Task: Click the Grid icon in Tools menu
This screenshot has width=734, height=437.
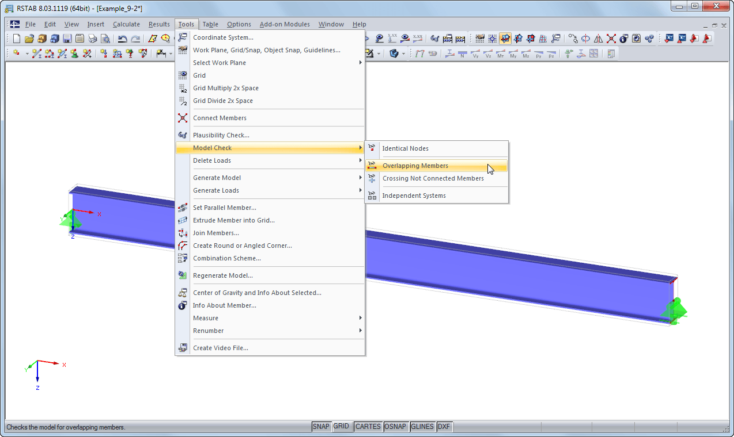Action: pyautogui.click(x=183, y=75)
